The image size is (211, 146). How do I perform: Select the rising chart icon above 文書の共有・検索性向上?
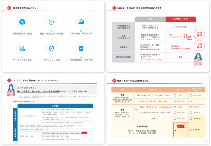(80, 22)
